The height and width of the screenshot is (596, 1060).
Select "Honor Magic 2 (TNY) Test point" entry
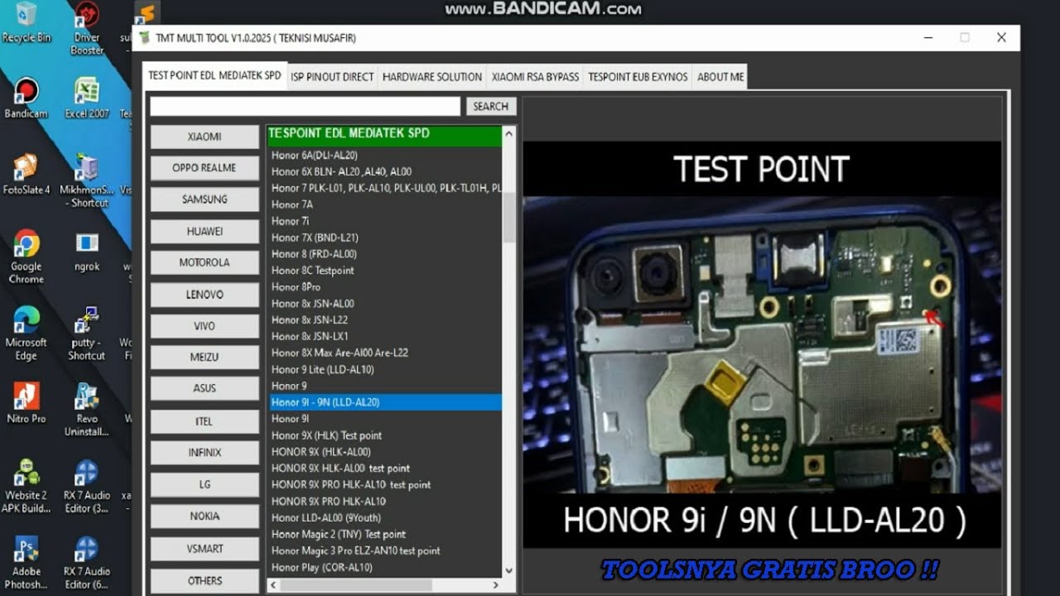pyautogui.click(x=339, y=534)
